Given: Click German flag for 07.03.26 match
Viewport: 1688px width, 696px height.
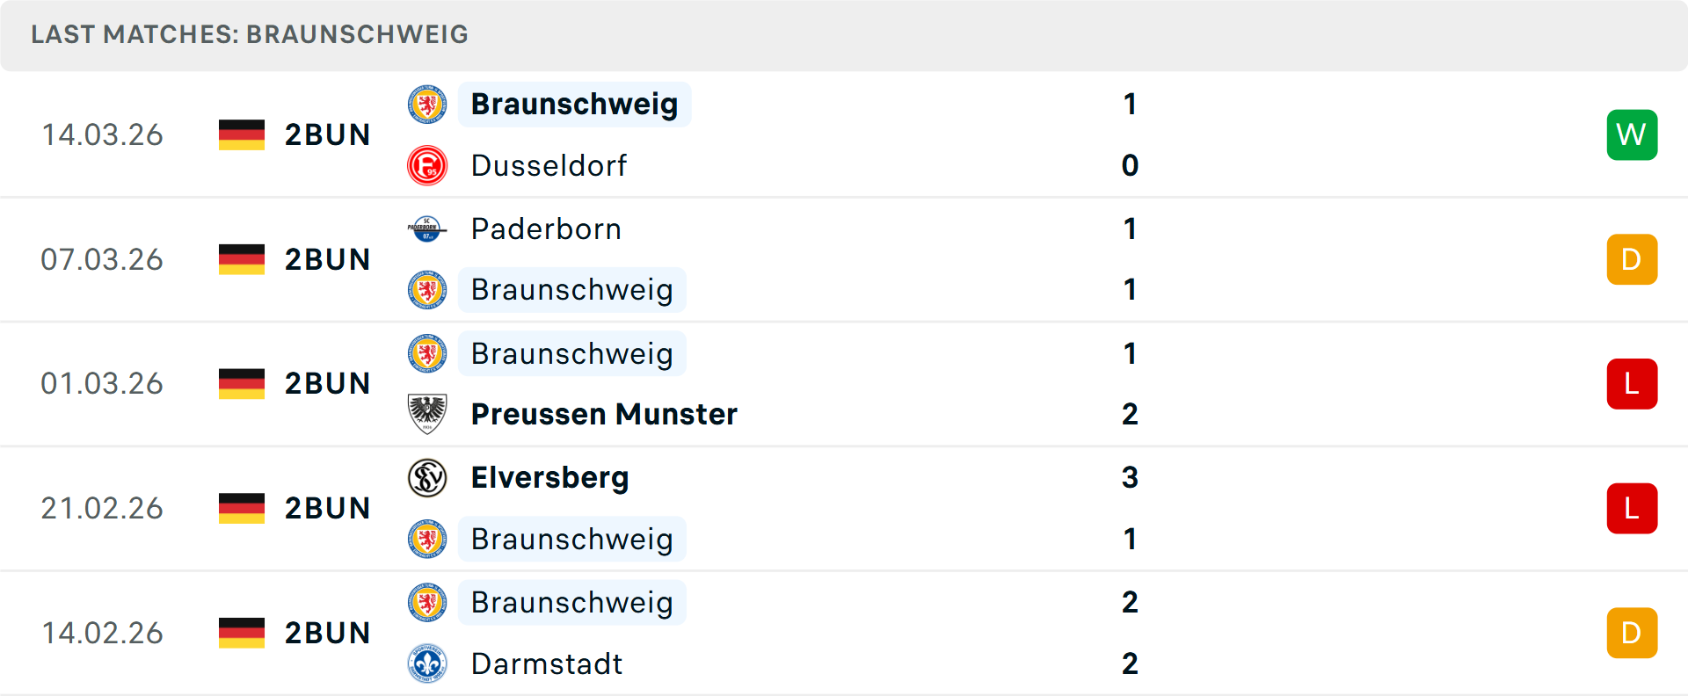Looking at the screenshot, I should point(242,259).
